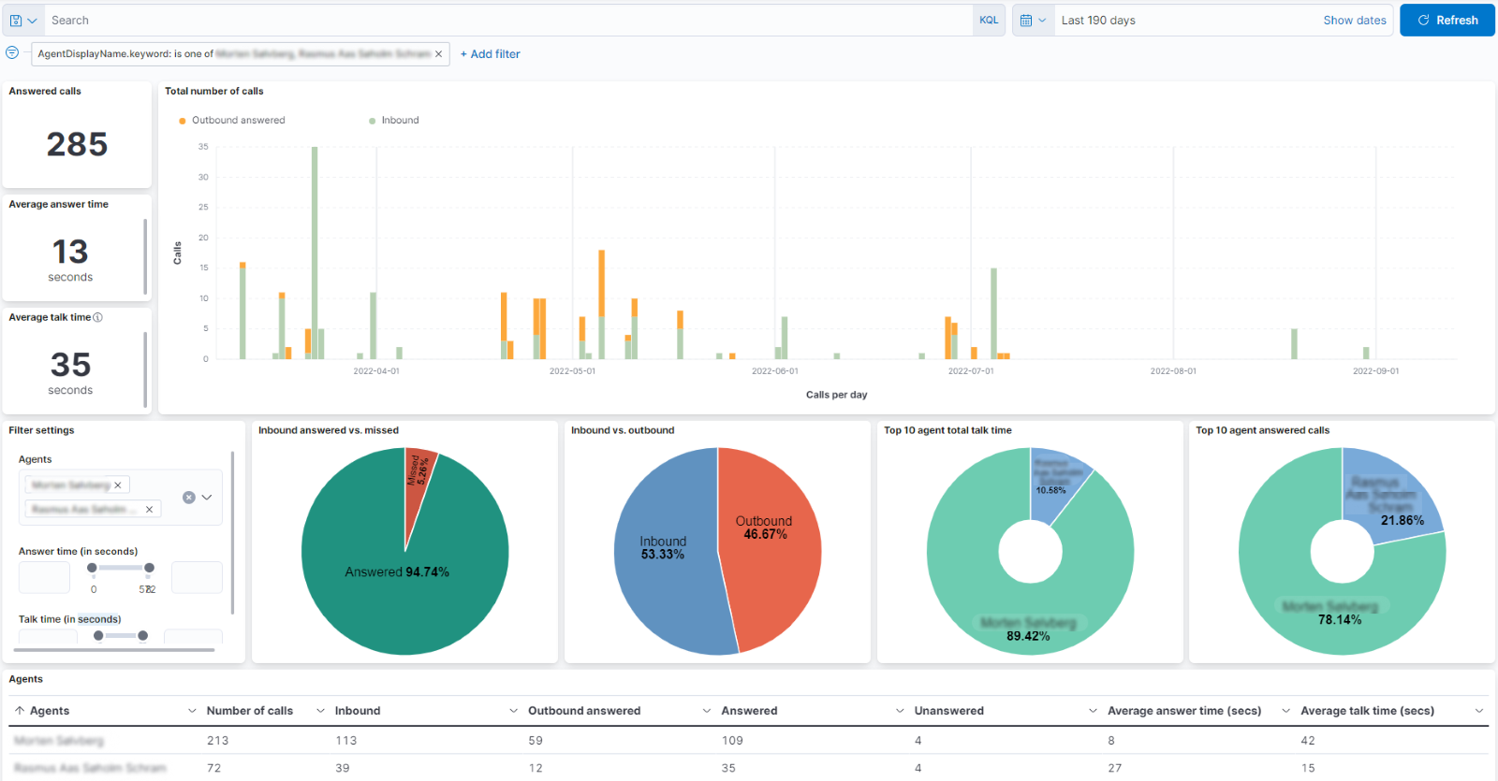The height and width of the screenshot is (781, 1498).
Task: Open the change-all-filters options icon
Action: click(12, 53)
